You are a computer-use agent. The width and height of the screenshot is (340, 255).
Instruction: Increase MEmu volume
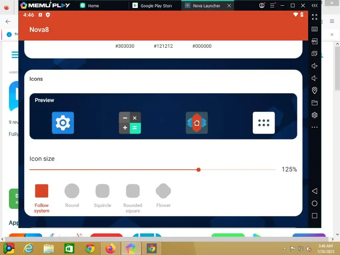click(314, 66)
